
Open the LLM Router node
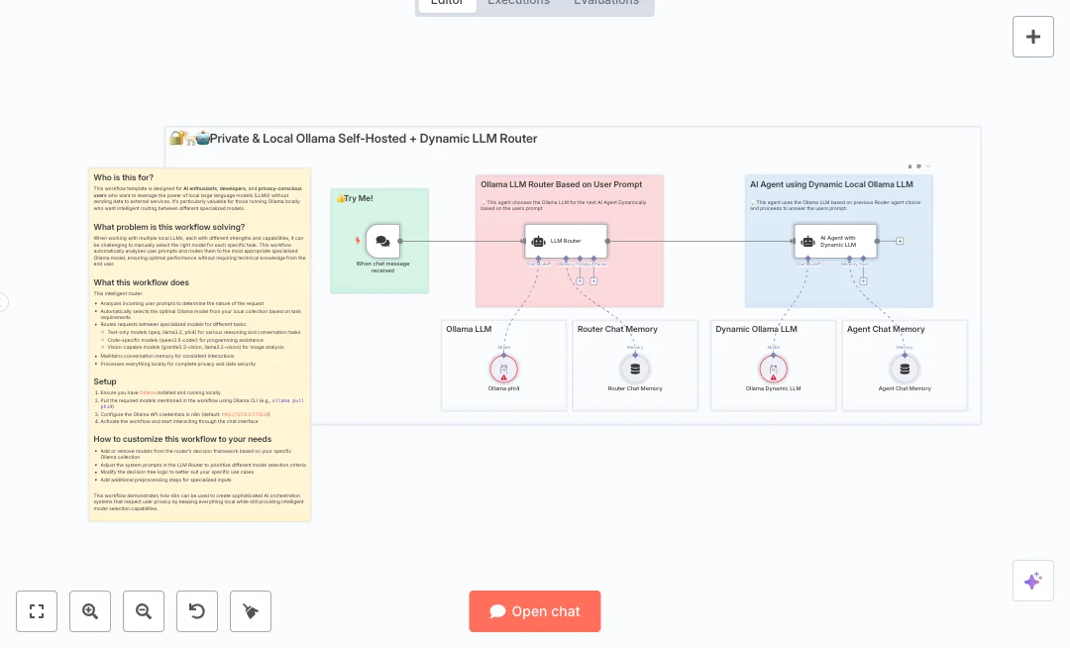tap(567, 241)
